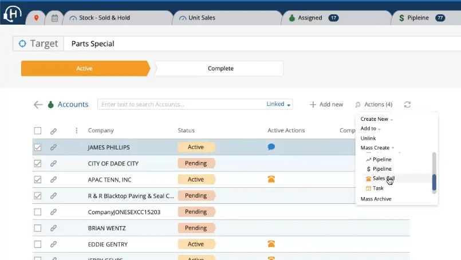Uncheck the JAMES PHILLIPS row checkbox
Image resolution: width=461 pixels, height=260 pixels.
point(38,147)
